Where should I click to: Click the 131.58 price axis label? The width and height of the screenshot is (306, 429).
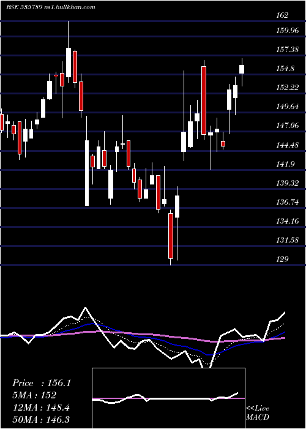pyautogui.click(x=288, y=240)
